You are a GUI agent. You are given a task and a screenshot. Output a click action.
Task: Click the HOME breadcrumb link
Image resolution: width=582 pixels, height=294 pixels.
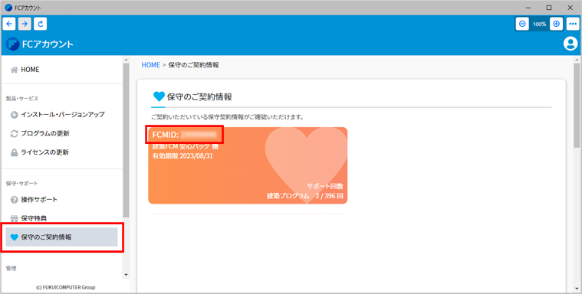[151, 65]
